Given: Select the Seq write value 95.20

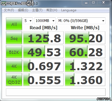Looking at the screenshot, I should pyautogui.click(x=85, y=38).
